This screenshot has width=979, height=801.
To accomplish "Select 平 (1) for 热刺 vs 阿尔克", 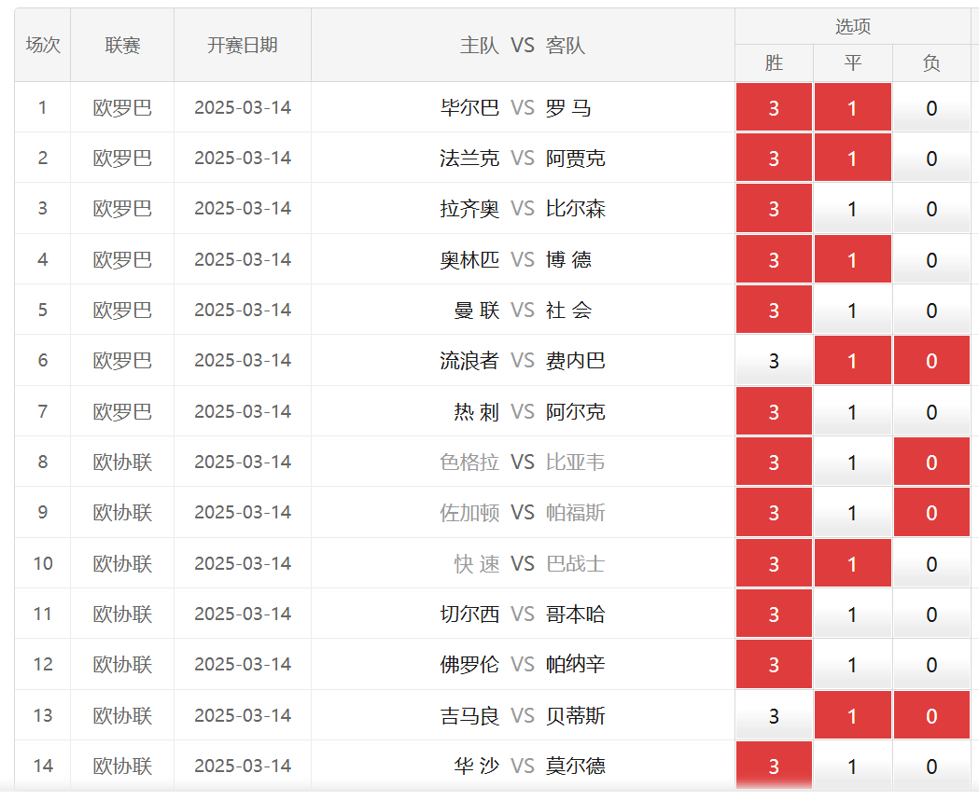I will coord(852,412).
